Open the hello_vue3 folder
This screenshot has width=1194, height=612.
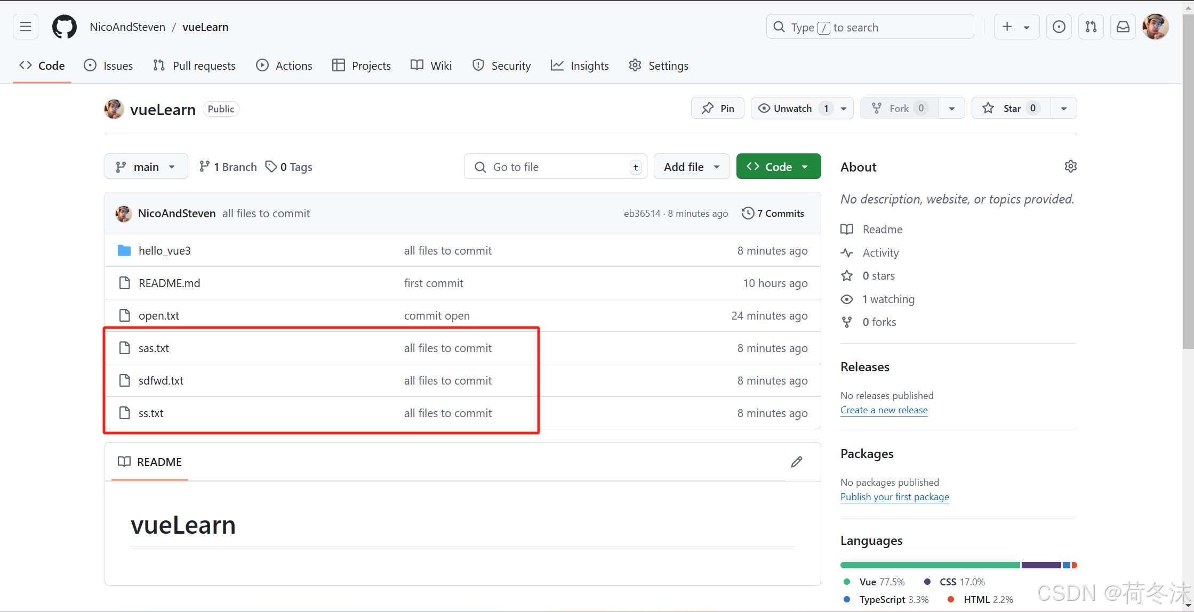coord(164,250)
